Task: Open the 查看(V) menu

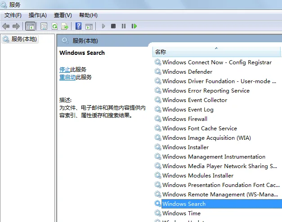Action: pyautogui.click(x=63, y=15)
